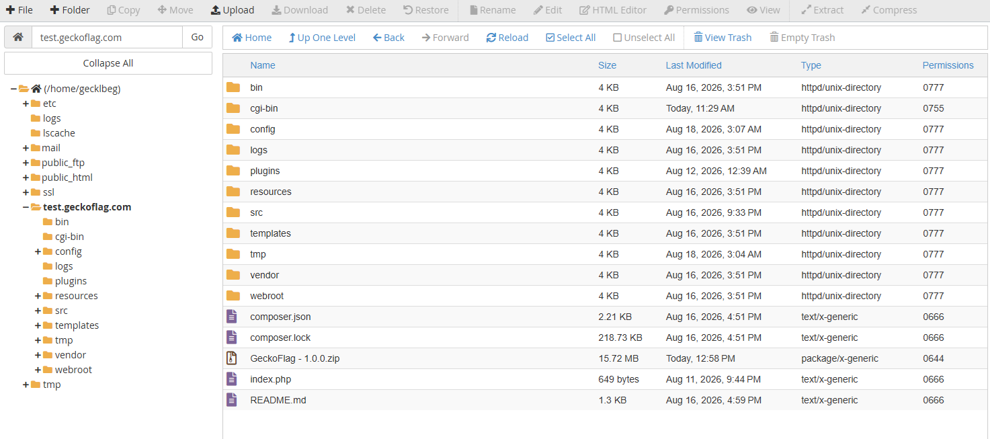Expand the webroot tree subfolder
This screenshot has width=990, height=439.
38,370
